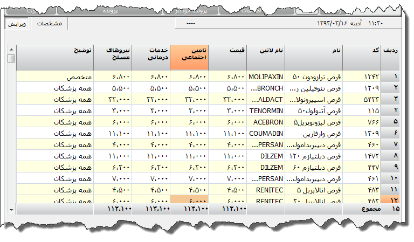Select highlighted row header ۱۲
The image size is (414, 242).
390,199
